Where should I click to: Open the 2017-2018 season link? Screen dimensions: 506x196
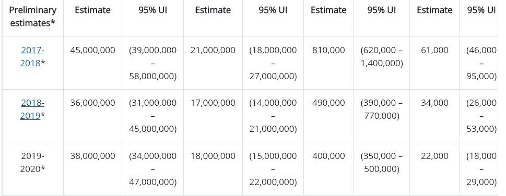point(32,57)
